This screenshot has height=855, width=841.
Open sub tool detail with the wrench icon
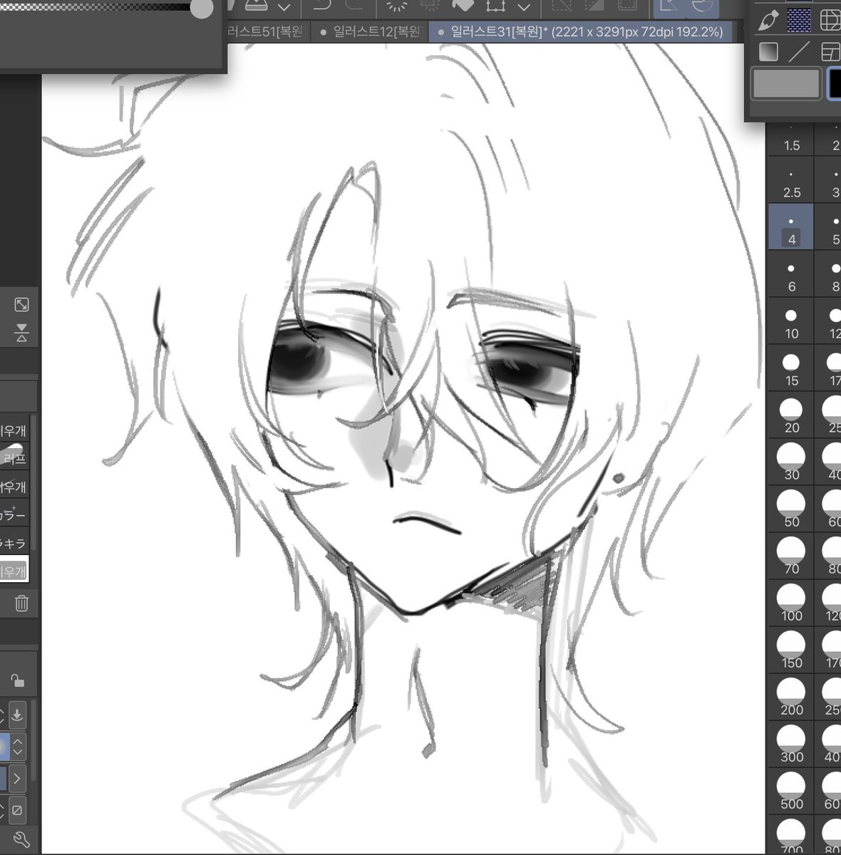point(21,839)
